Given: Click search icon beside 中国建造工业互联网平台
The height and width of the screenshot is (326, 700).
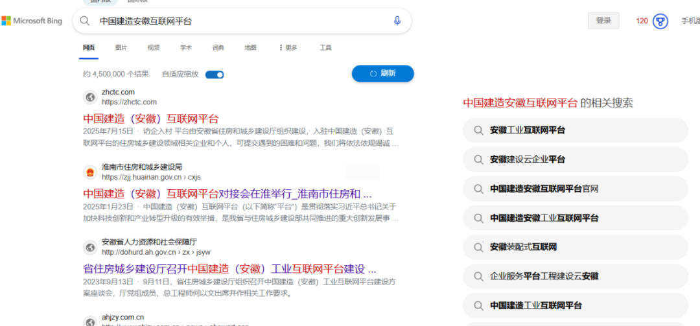Looking at the screenshot, I should (x=478, y=305).
